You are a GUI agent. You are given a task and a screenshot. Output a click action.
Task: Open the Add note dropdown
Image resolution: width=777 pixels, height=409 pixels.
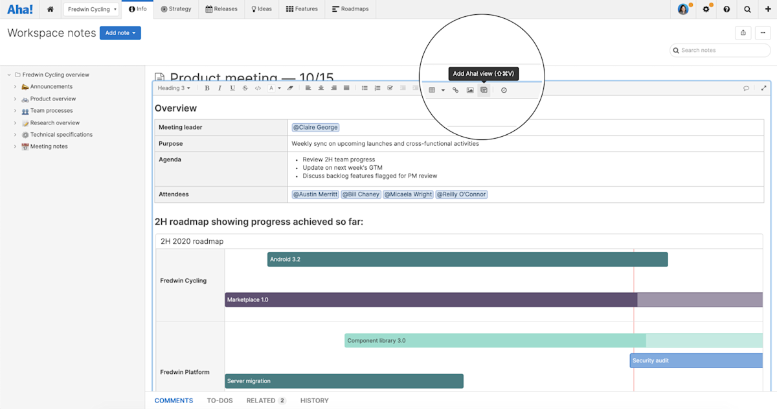[120, 33]
